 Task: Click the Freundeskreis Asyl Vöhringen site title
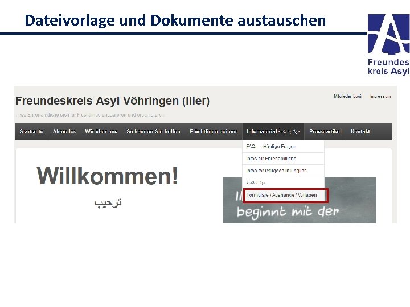(112, 101)
